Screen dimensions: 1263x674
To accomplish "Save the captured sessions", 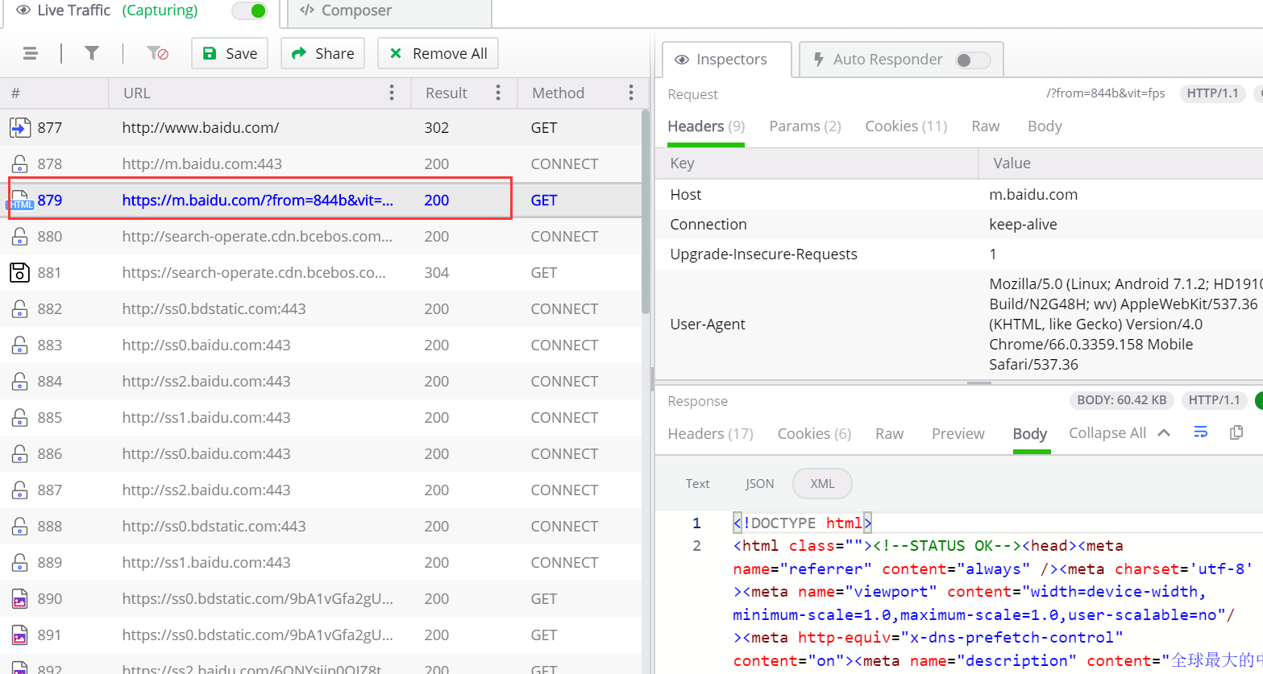I will [230, 53].
